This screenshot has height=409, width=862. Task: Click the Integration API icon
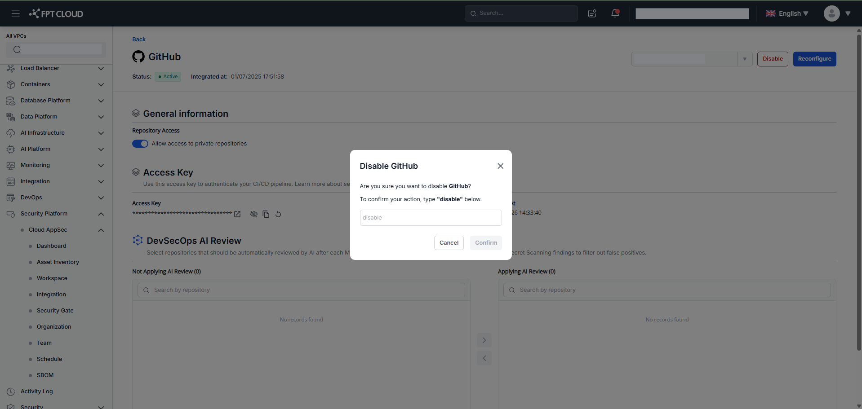pyautogui.click(x=11, y=181)
